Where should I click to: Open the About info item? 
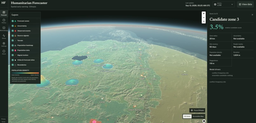[4, 52]
